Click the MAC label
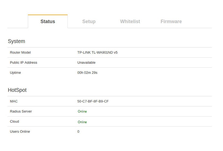 [x=14, y=101]
